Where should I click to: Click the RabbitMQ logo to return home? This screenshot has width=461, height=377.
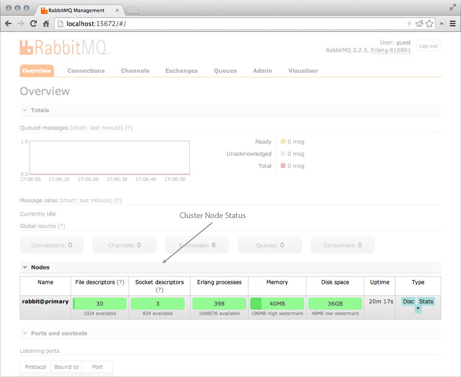pos(64,48)
